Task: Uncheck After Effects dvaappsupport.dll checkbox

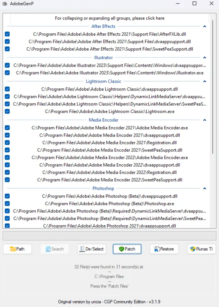Action: (x=7, y=41)
